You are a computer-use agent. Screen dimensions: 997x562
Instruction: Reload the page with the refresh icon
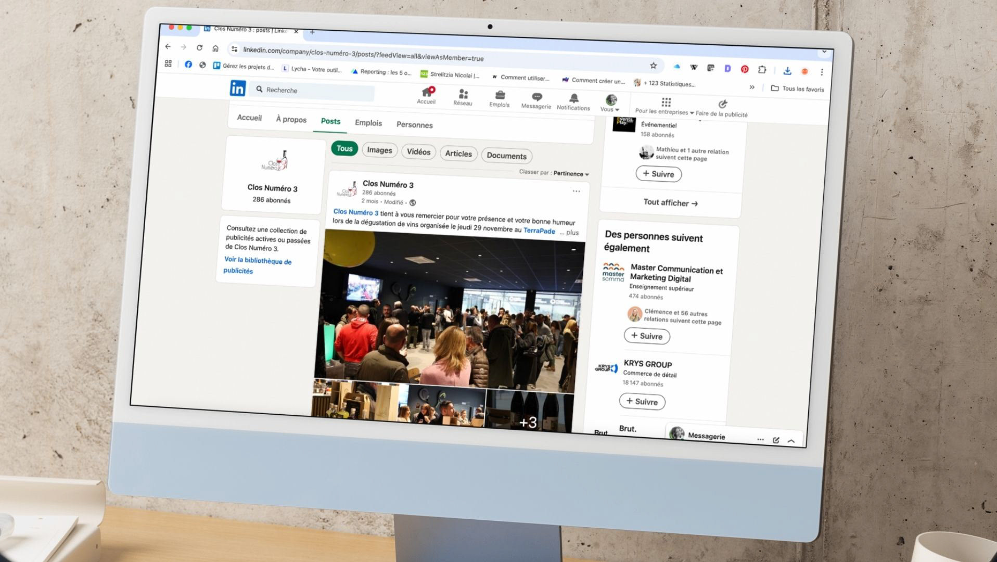199,47
